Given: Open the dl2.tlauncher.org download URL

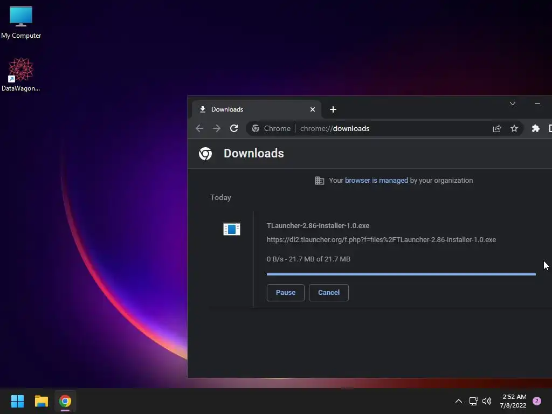Looking at the screenshot, I should tap(381, 240).
